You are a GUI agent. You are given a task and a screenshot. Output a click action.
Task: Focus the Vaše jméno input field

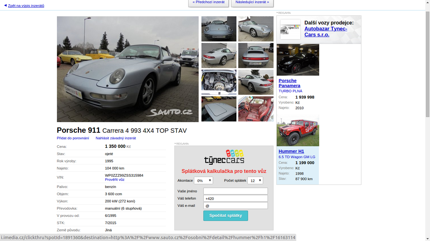tap(235, 191)
